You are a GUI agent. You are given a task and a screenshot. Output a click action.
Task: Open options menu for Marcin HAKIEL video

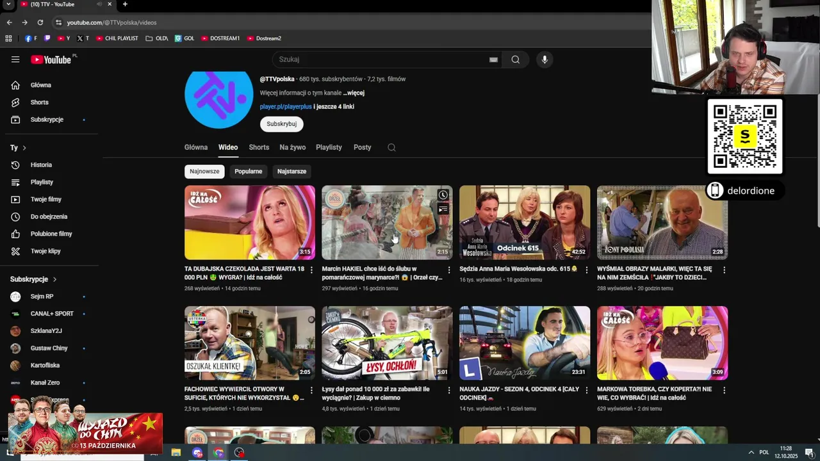pos(448,270)
